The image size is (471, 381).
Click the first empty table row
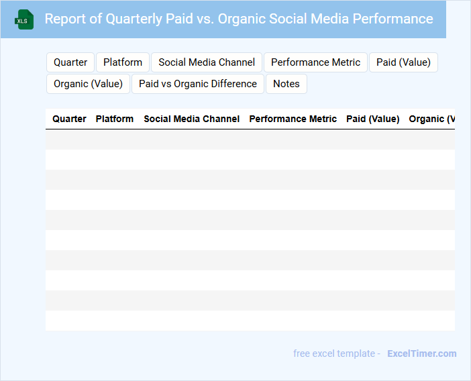[x=250, y=140]
